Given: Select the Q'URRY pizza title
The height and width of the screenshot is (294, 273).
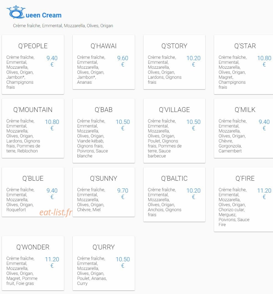Looking at the screenshot, I should pos(103,247).
